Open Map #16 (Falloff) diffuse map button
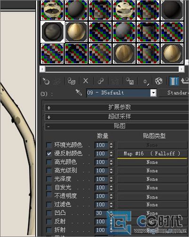The height and width of the screenshot is (237, 189). pos(152,153)
